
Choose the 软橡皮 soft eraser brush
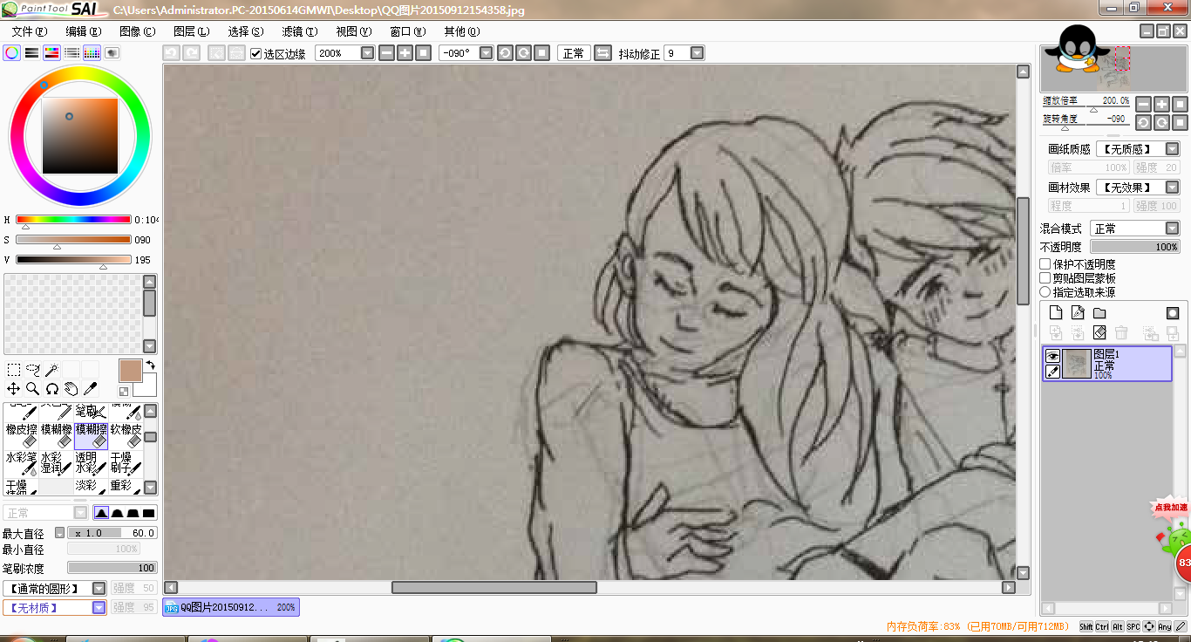pyautogui.click(x=126, y=435)
